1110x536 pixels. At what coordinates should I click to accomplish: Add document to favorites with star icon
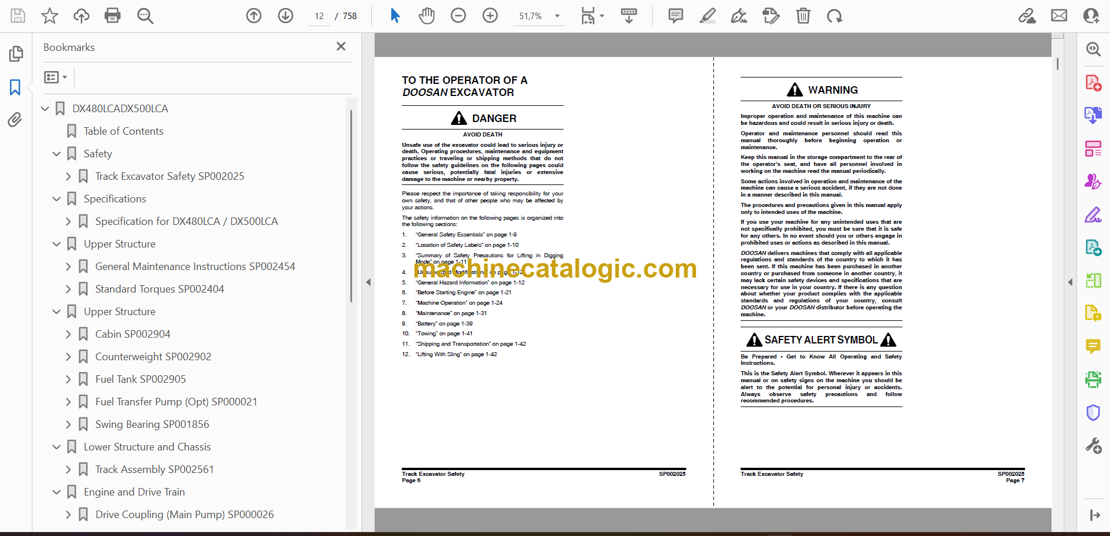click(x=50, y=16)
